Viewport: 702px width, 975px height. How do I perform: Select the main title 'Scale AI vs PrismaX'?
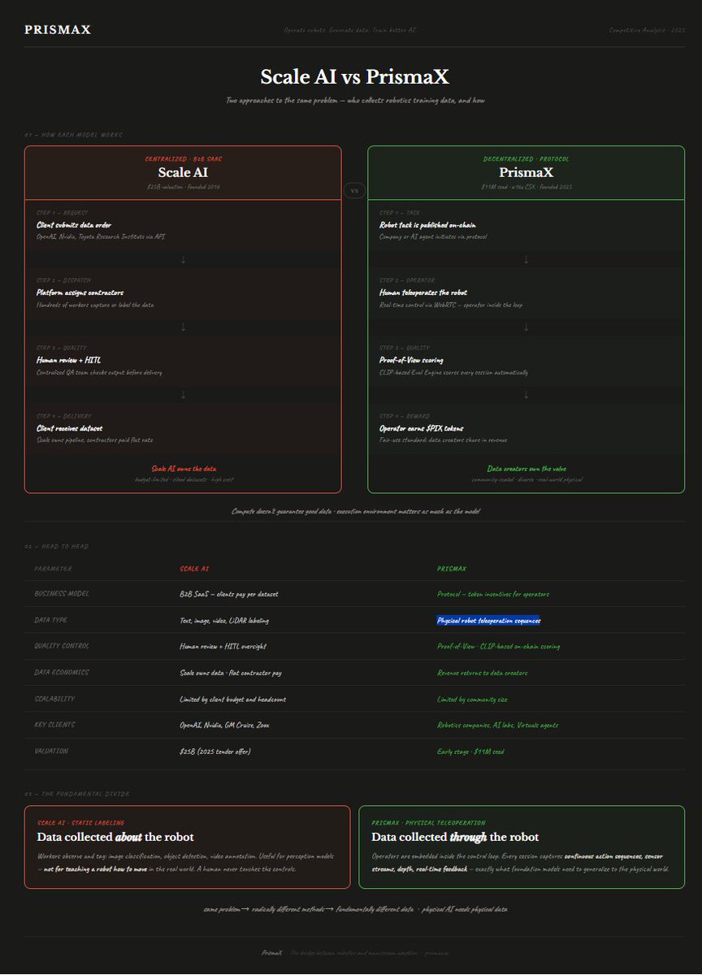[354, 77]
